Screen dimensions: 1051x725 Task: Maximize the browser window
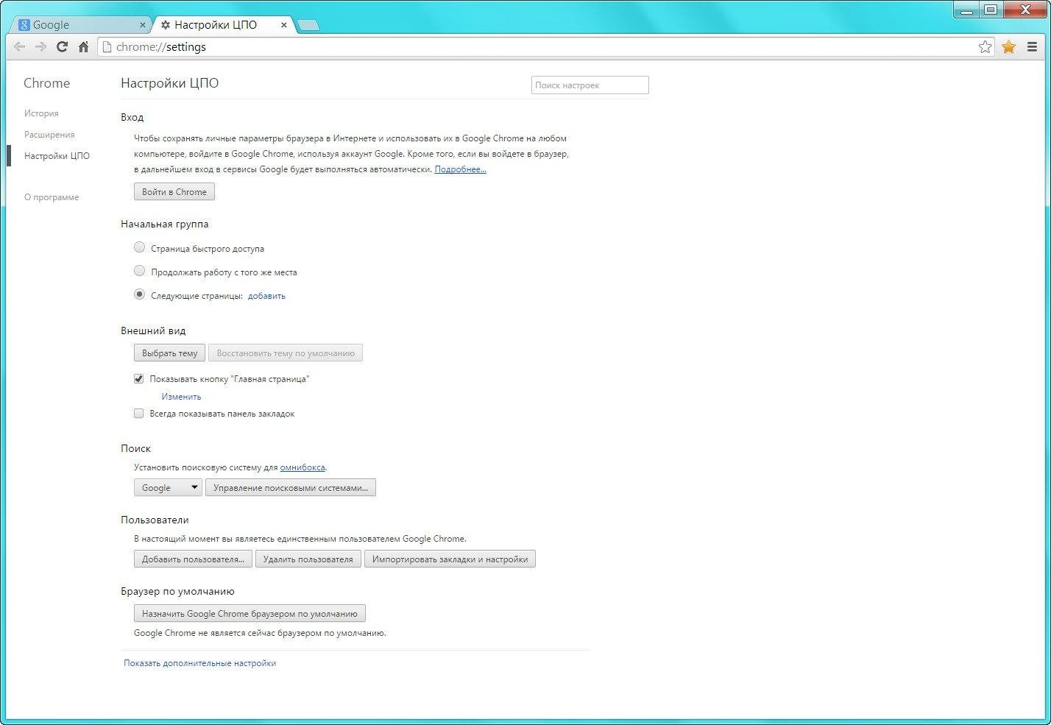[991, 9]
